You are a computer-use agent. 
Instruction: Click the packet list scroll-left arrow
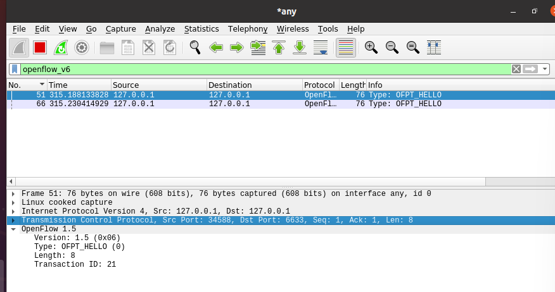tap(11, 181)
